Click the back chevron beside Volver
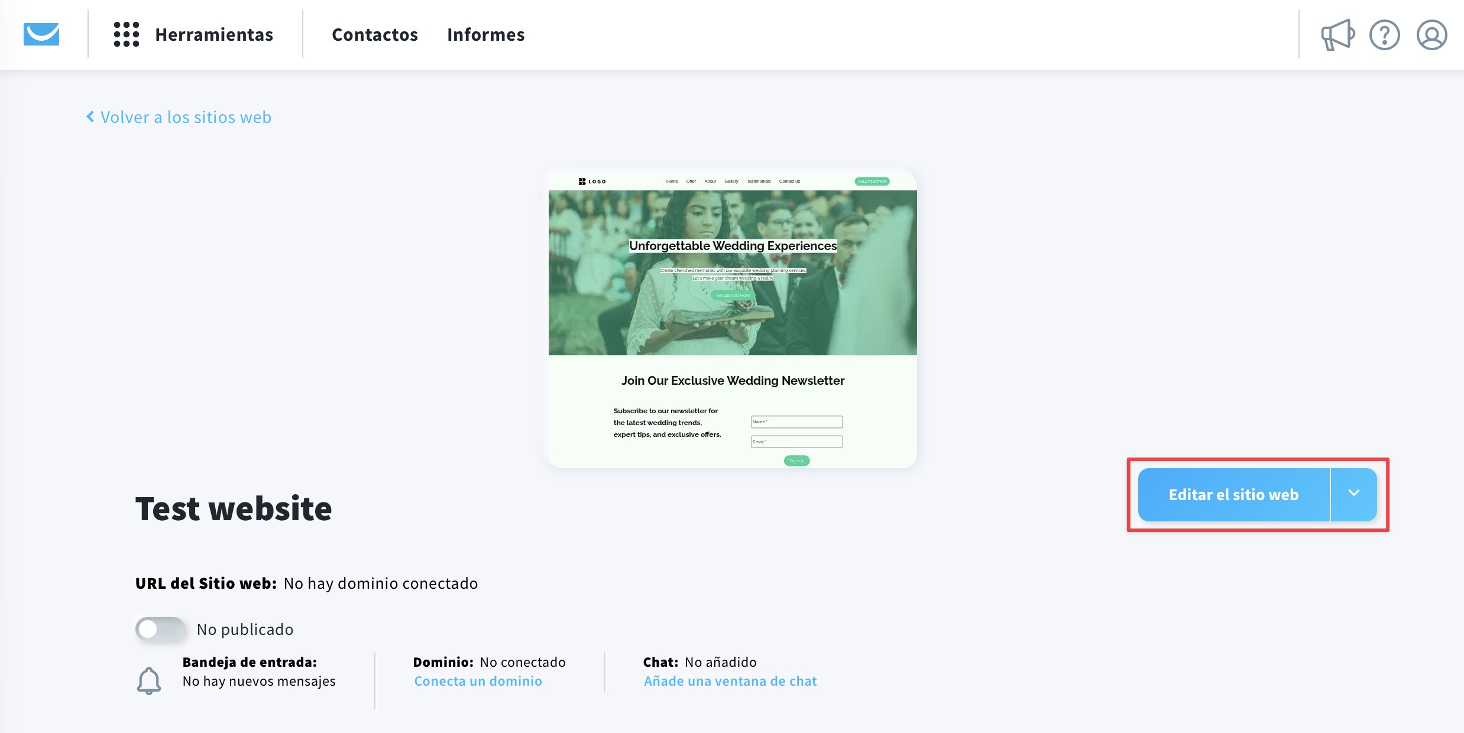Screen dimensions: 1464x733 point(90,116)
